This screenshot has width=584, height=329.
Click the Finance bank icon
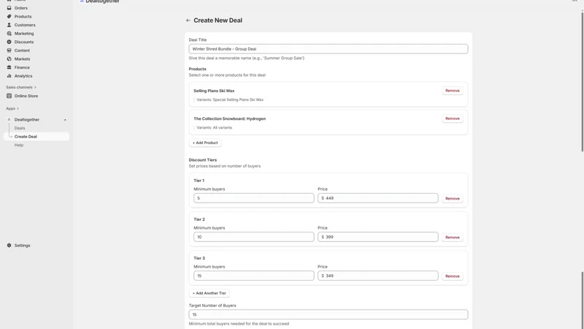click(9, 67)
